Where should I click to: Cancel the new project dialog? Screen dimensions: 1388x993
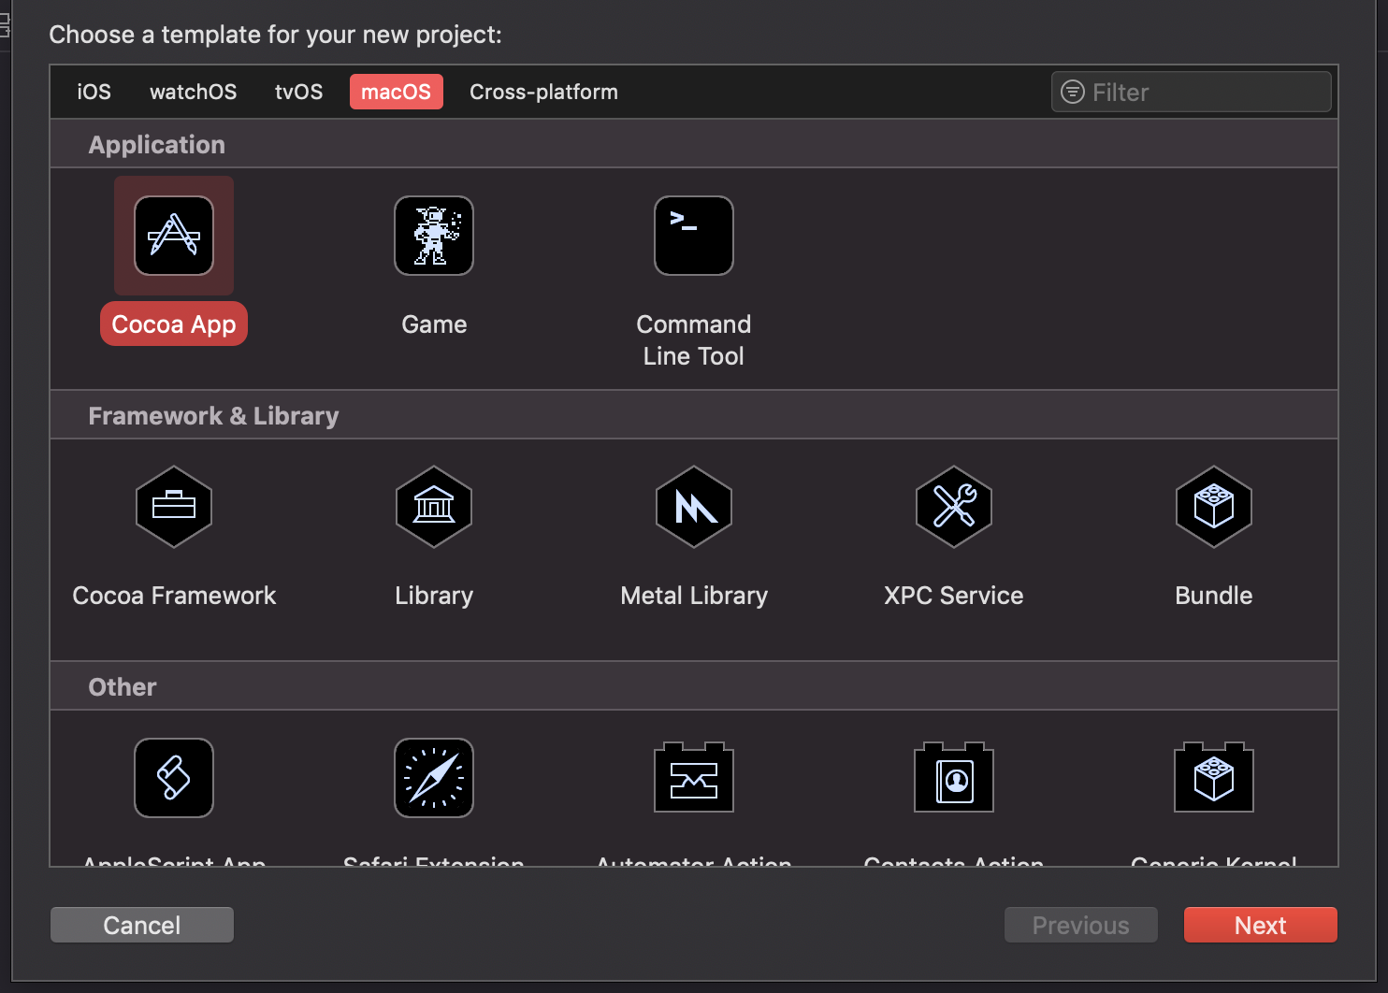click(x=141, y=925)
